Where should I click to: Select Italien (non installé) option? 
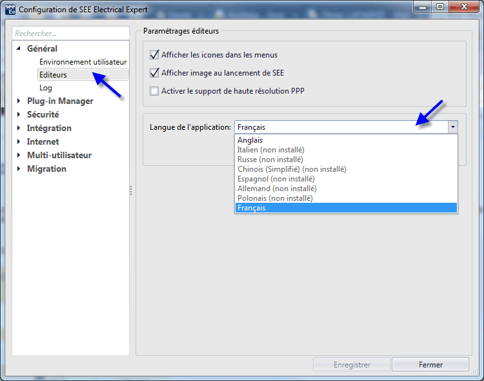pos(346,150)
